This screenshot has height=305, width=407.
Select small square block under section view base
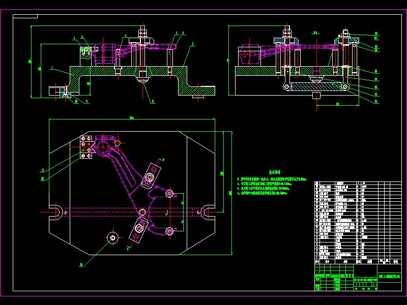316,96
